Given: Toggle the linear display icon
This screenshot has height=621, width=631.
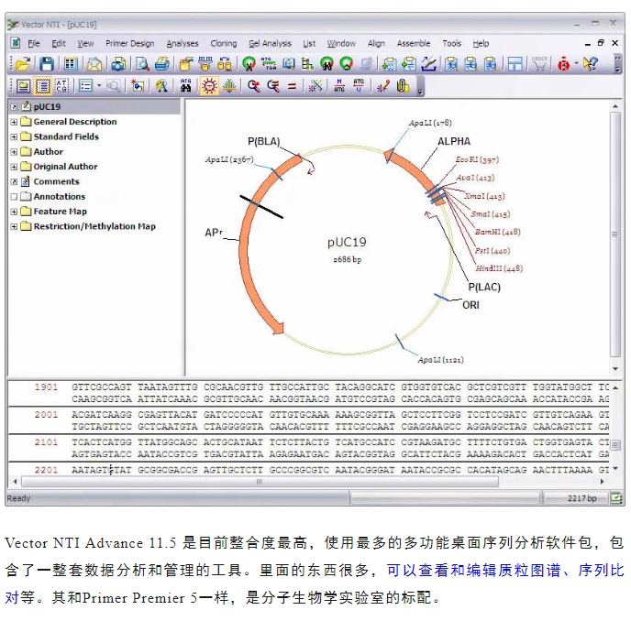Looking at the screenshot, I should click(229, 85).
